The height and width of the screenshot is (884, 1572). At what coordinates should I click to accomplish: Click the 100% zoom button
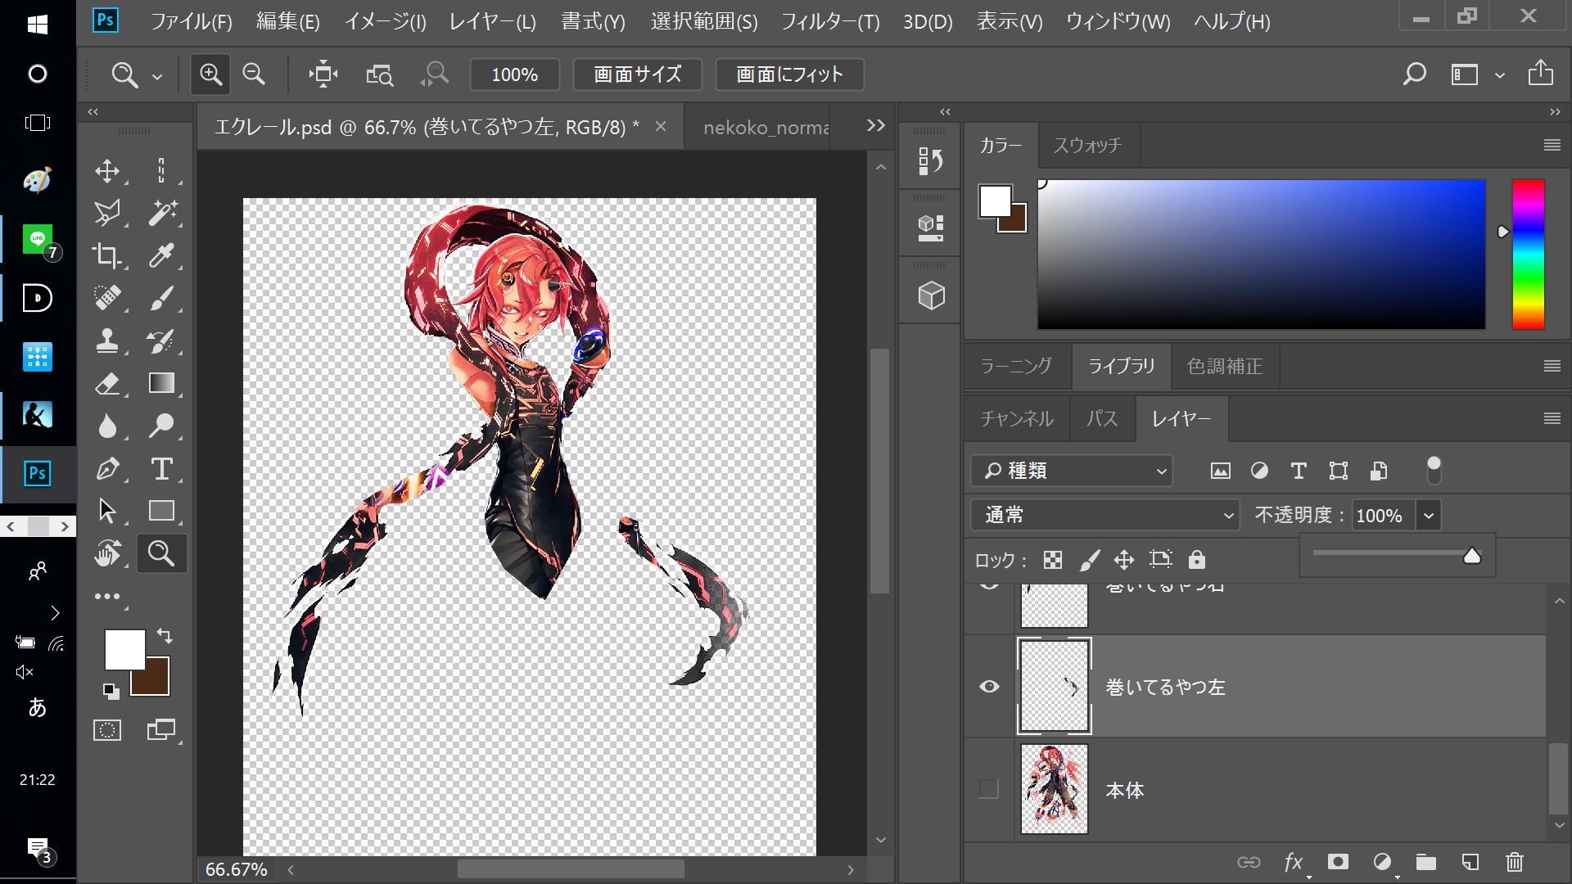[515, 74]
